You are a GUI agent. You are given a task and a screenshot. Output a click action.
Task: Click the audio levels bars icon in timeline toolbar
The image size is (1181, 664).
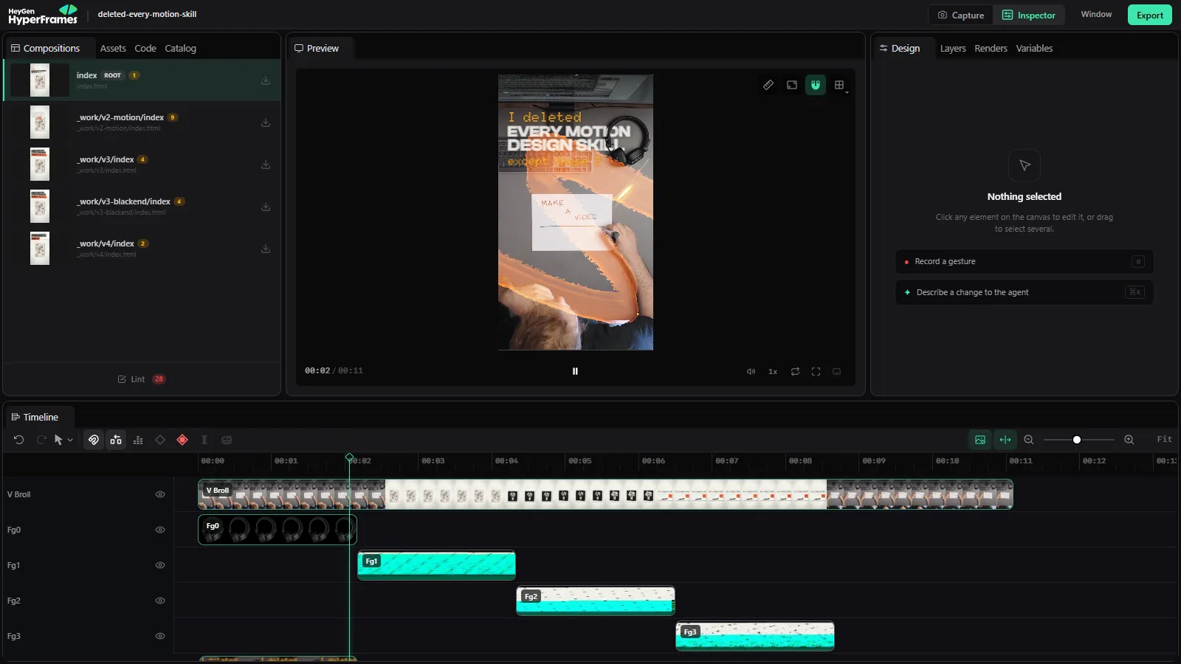(x=138, y=440)
